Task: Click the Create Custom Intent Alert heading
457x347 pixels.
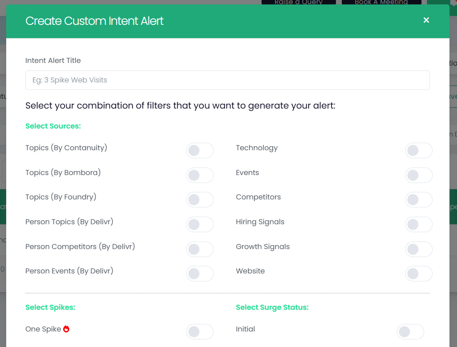Action: tap(94, 21)
